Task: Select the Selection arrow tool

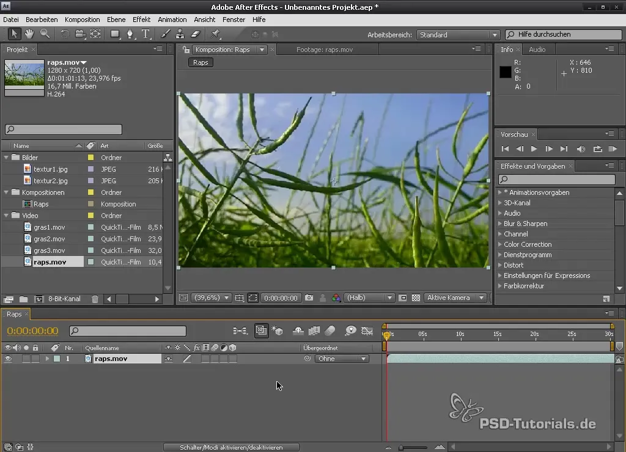Action: [x=15, y=34]
